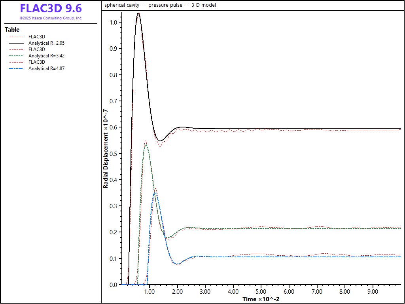405x304 pixels.
Task: Click the peak of the black R=2.05 curve
Action: pos(138,13)
